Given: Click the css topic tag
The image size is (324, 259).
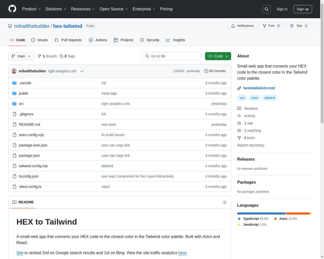Looking at the screenshot, I should coord(242,98).
